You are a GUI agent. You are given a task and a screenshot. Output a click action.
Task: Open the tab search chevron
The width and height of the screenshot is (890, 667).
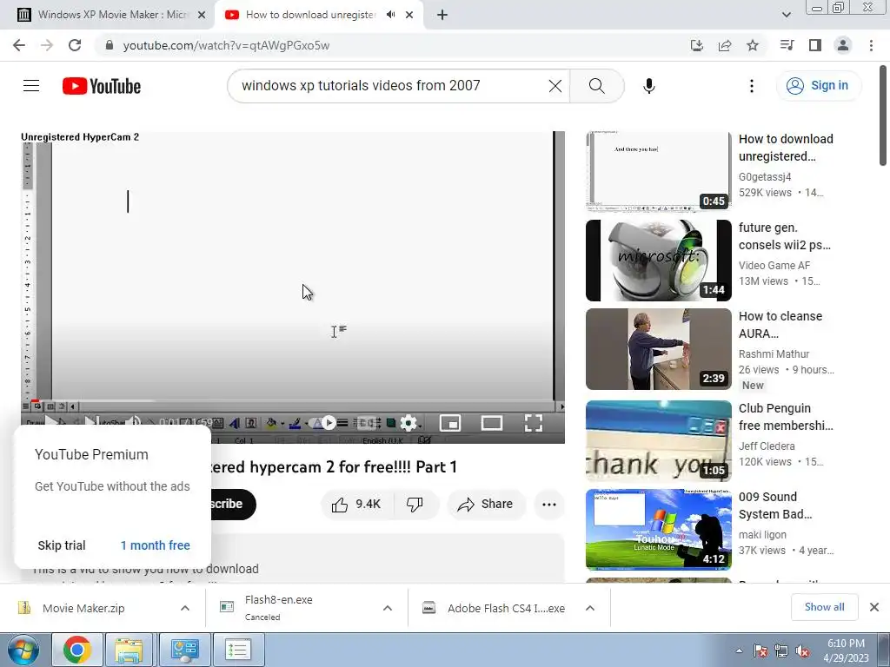point(786,15)
